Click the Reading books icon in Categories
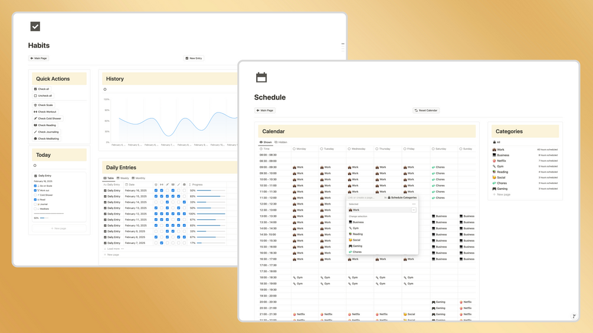The height and width of the screenshot is (333, 593). tap(494, 172)
